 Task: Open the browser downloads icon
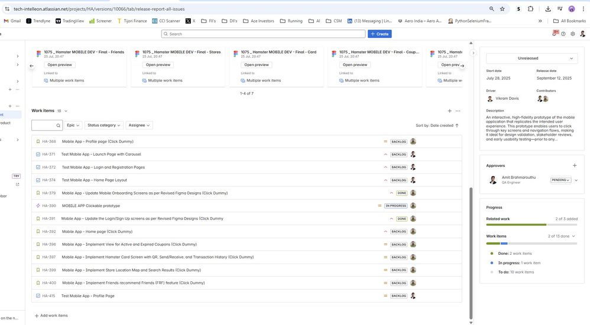(548, 9)
